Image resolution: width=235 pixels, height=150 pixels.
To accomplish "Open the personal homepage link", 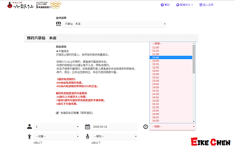I will (x=206, y=5).
